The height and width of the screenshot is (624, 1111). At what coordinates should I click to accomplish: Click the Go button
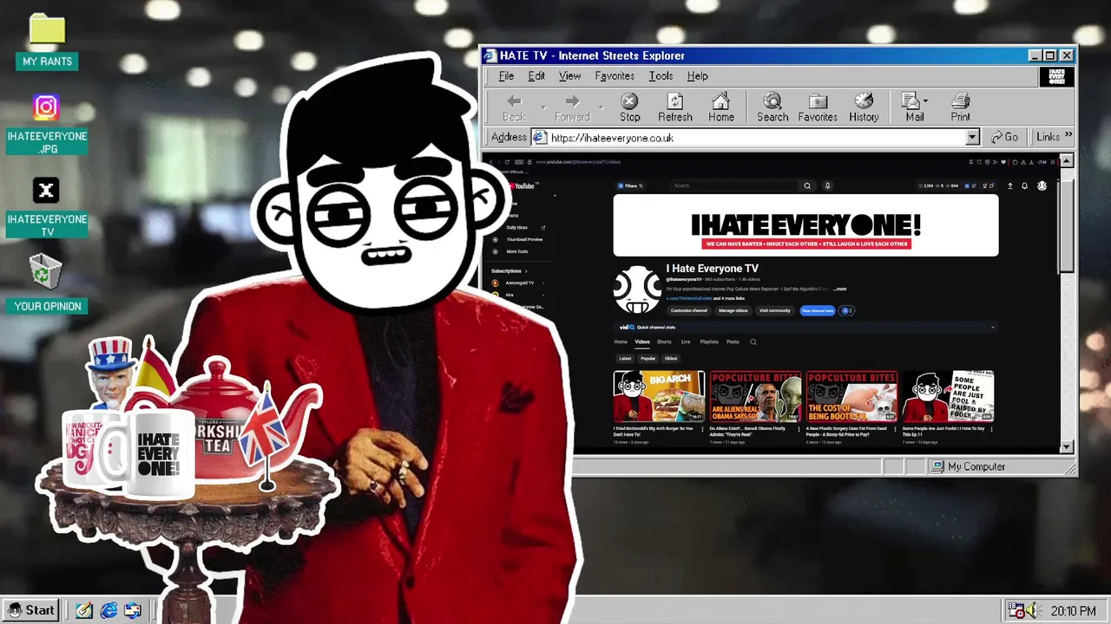coord(1005,138)
